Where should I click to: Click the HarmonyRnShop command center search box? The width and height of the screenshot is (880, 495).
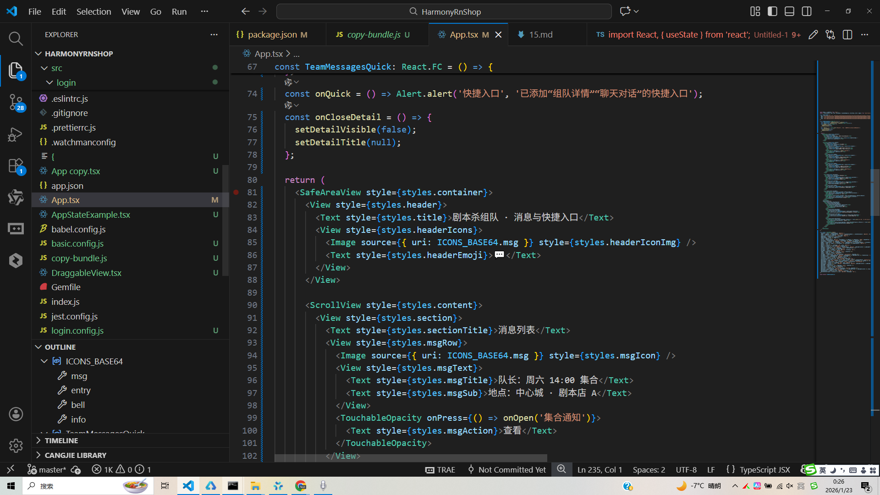444,11
